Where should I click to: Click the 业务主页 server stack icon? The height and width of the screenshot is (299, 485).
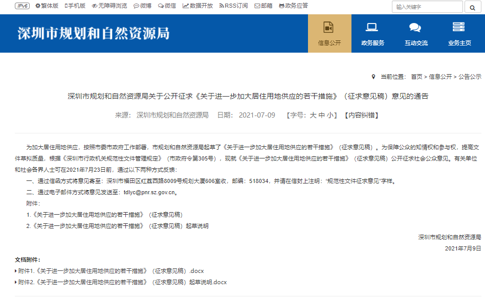coord(459,27)
